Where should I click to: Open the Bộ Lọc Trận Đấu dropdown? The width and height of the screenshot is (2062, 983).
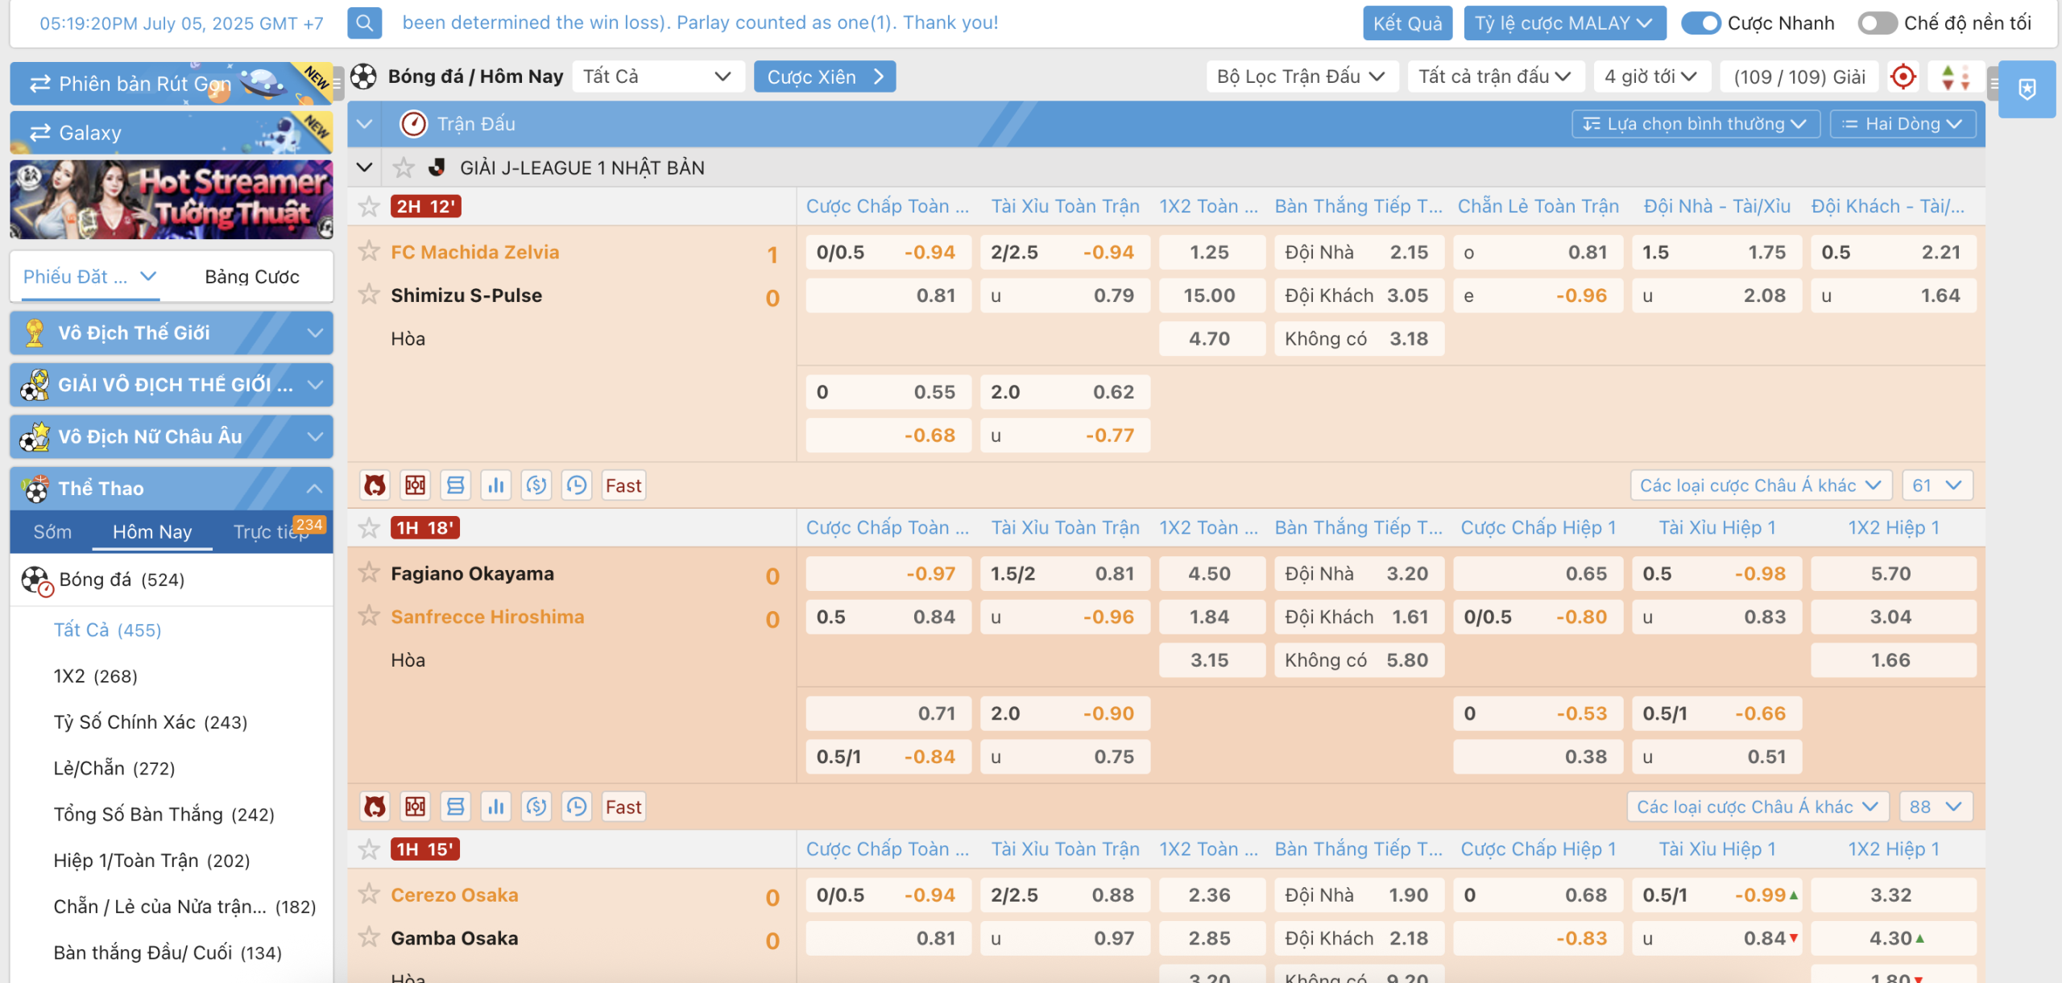pyautogui.click(x=1302, y=76)
